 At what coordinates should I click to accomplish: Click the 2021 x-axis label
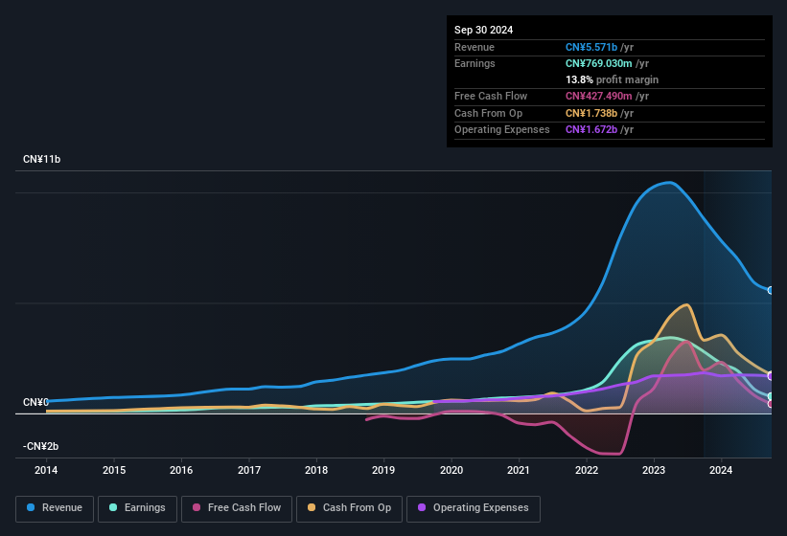[x=519, y=470]
